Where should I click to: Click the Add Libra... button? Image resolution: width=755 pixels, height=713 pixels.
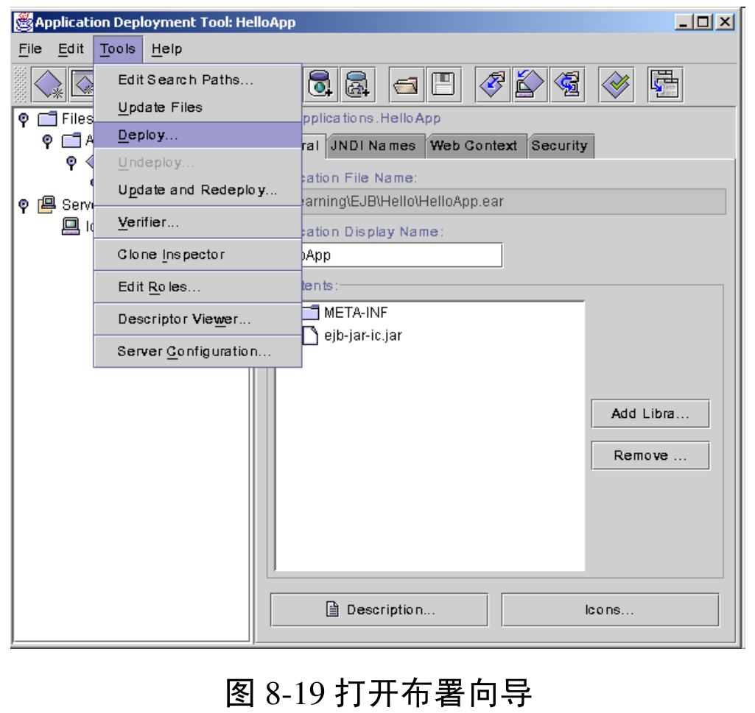pyautogui.click(x=650, y=414)
